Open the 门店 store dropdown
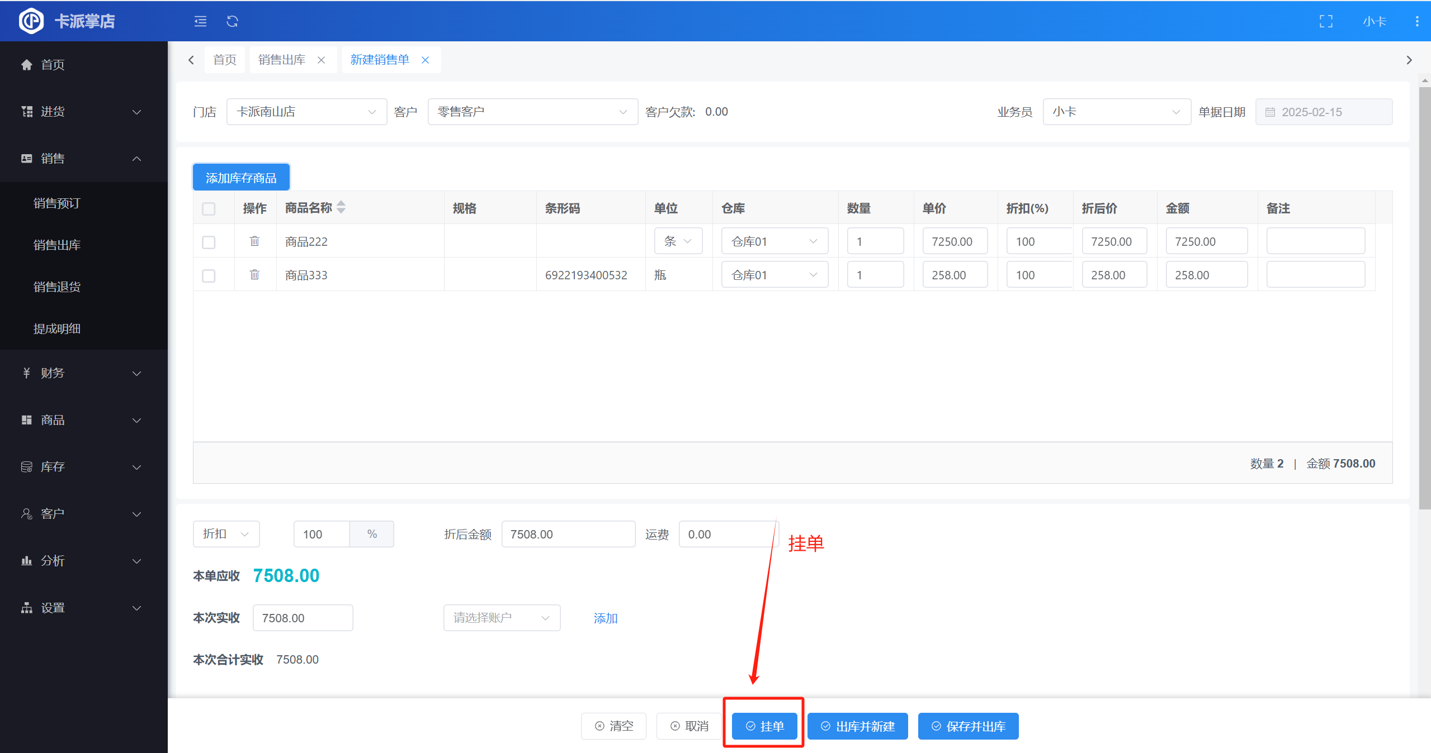The width and height of the screenshot is (1431, 753). (306, 112)
